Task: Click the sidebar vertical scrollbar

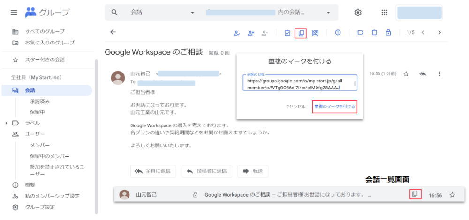Action: tap(96, 136)
